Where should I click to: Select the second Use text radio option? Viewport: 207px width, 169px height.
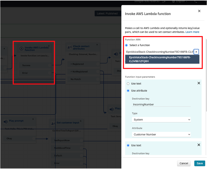[128, 146]
